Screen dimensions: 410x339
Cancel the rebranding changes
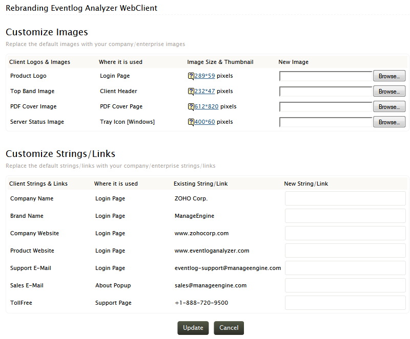point(229,328)
